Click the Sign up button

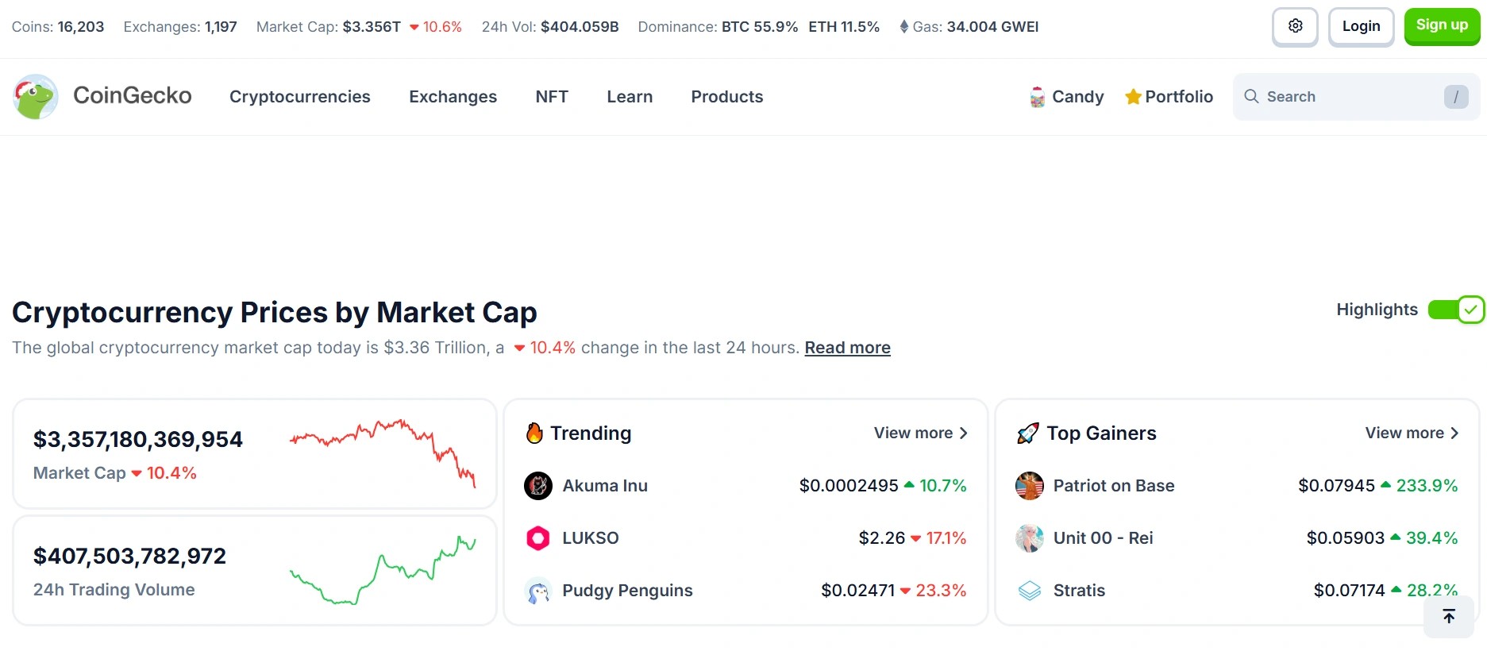(1442, 26)
